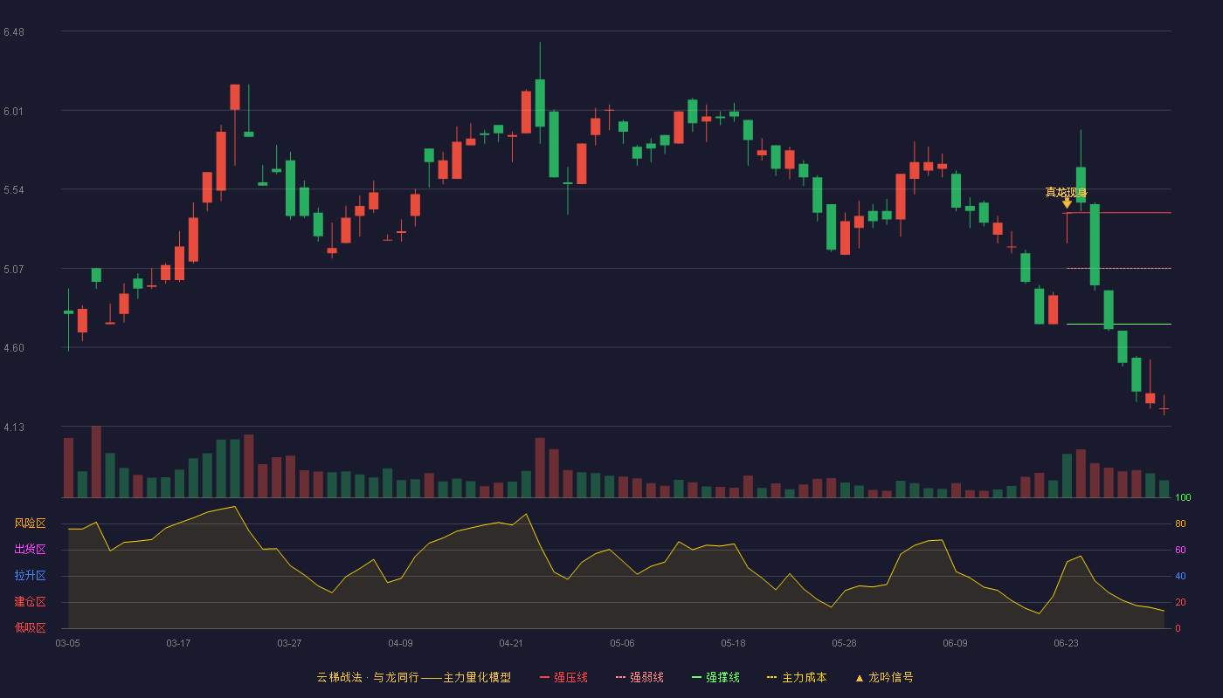Click the 4.60 price axis label
Image resolution: width=1223 pixels, height=698 pixels.
click(14, 348)
